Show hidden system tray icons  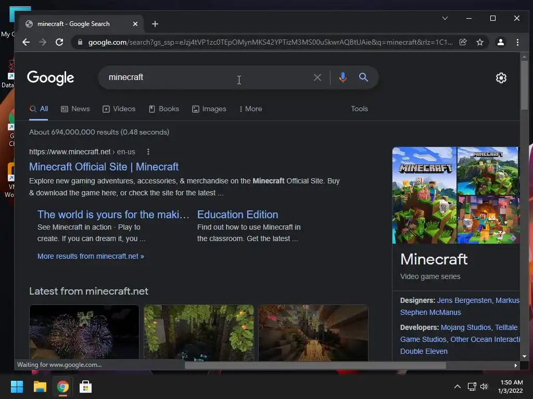[x=458, y=387]
